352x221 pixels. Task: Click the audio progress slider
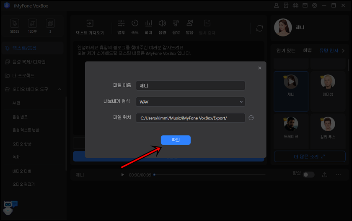click(210, 174)
